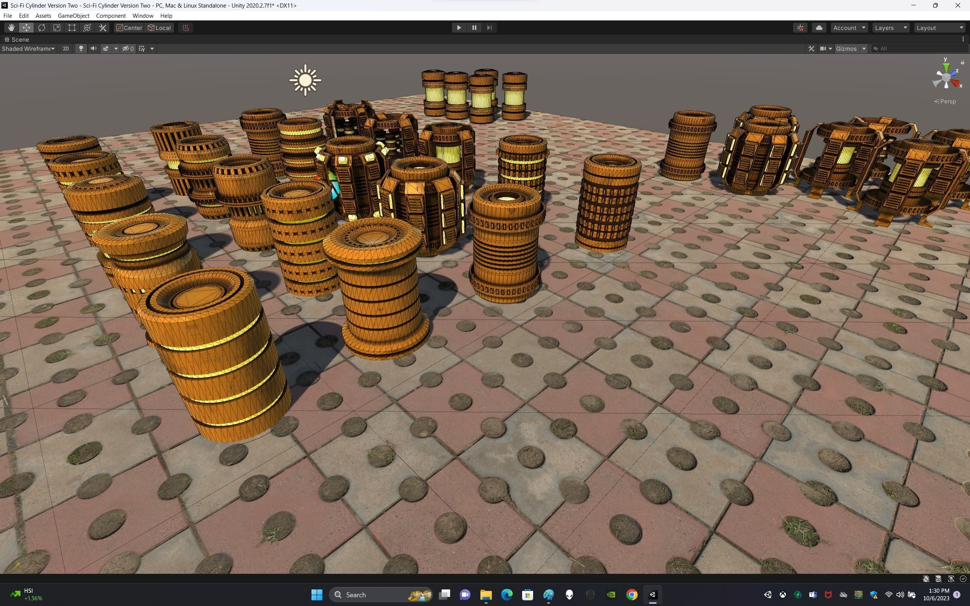The width and height of the screenshot is (970, 606).
Task: Toggle the Center pivot button
Action: point(129,28)
